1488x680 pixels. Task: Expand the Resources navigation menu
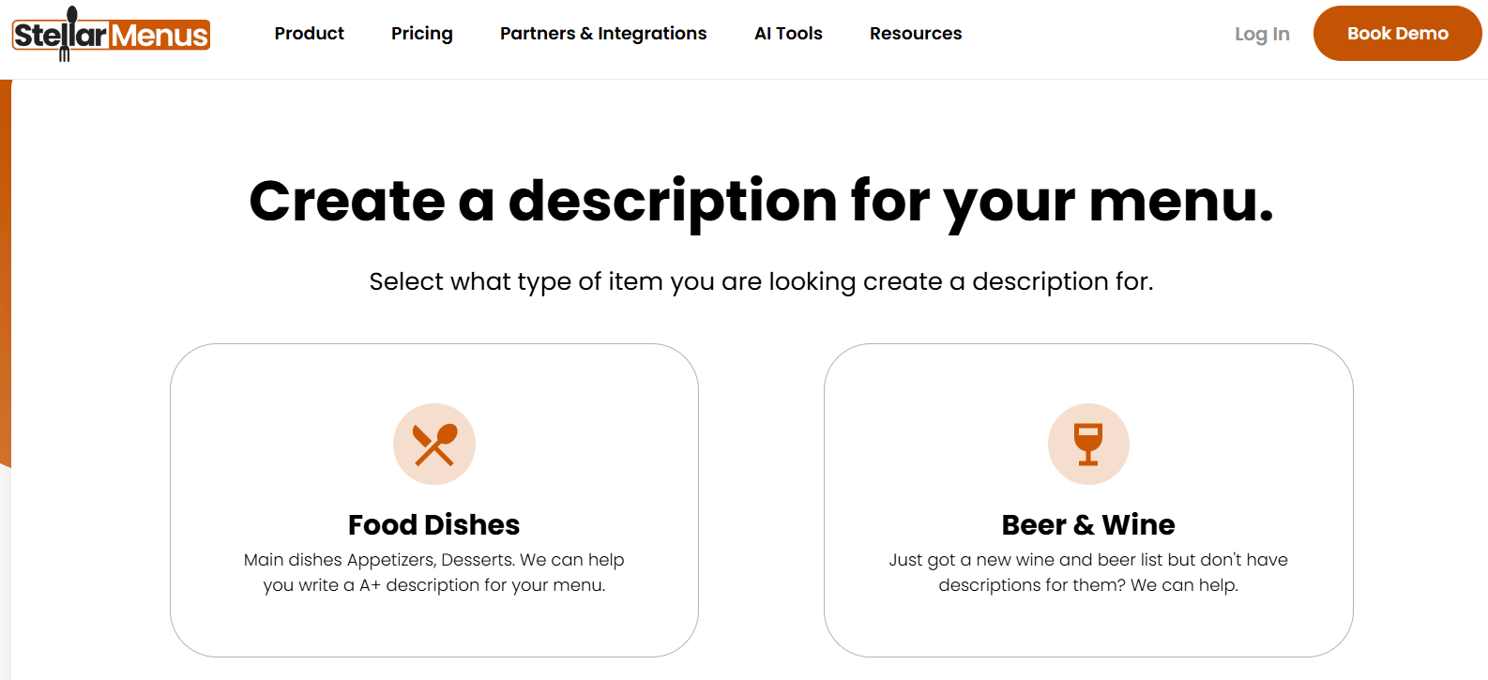click(915, 34)
